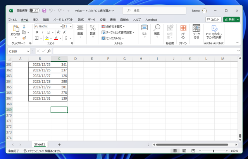The image size is (248, 159).
Task: Select cell C361 containing 341
Action: tap(59, 64)
